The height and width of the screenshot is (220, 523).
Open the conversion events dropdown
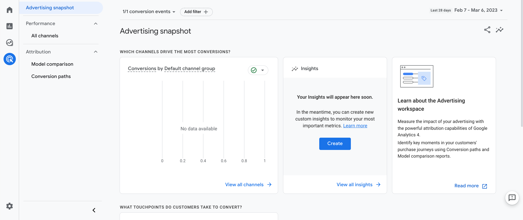149,12
